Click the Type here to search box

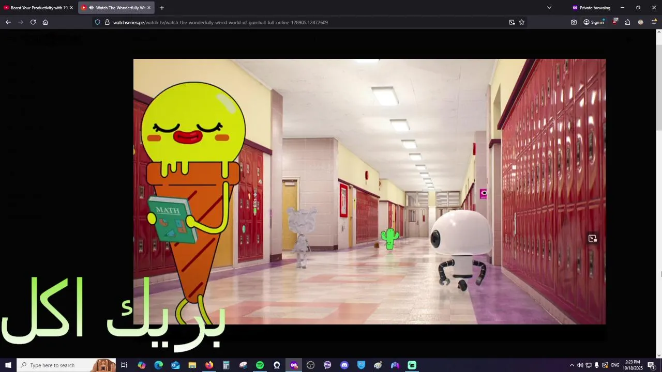tap(66, 365)
